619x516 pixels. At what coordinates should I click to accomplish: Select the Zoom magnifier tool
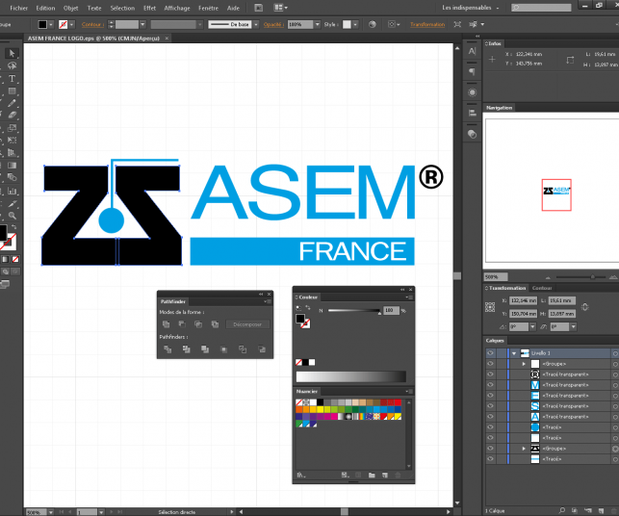point(12,216)
